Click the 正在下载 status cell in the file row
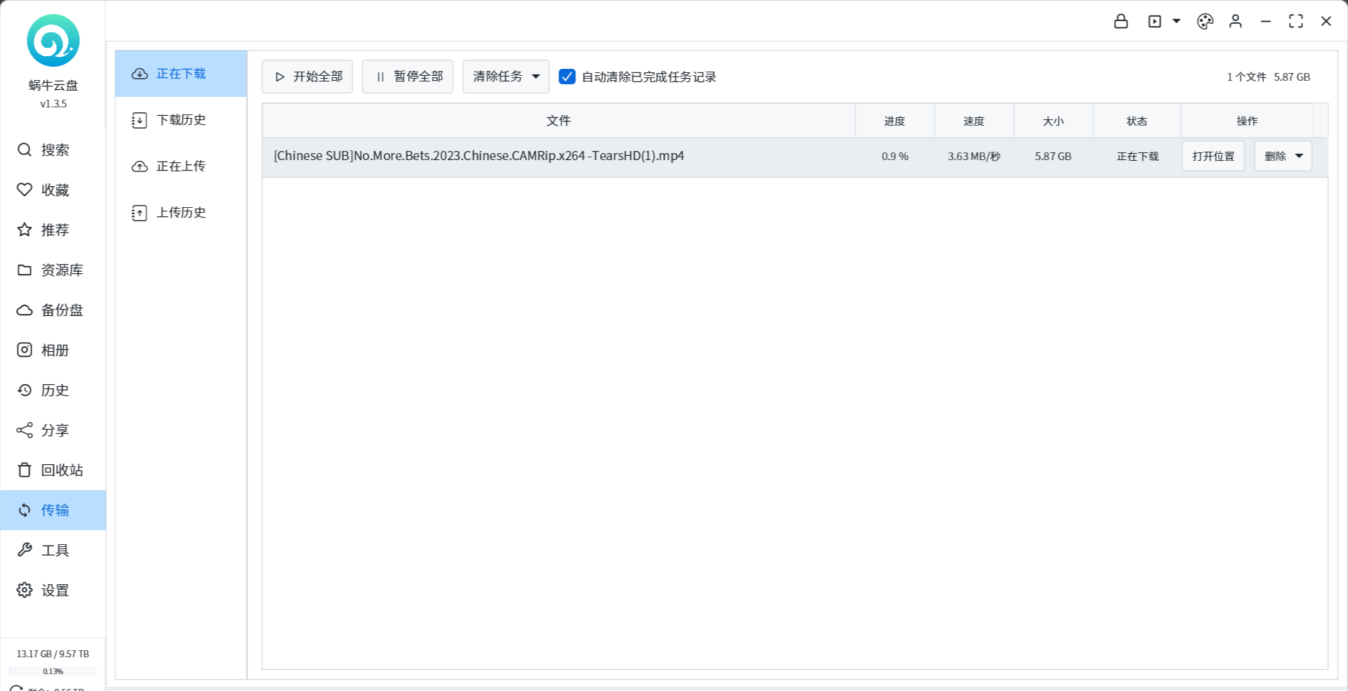Viewport: 1348px width, 691px height. point(1138,157)
